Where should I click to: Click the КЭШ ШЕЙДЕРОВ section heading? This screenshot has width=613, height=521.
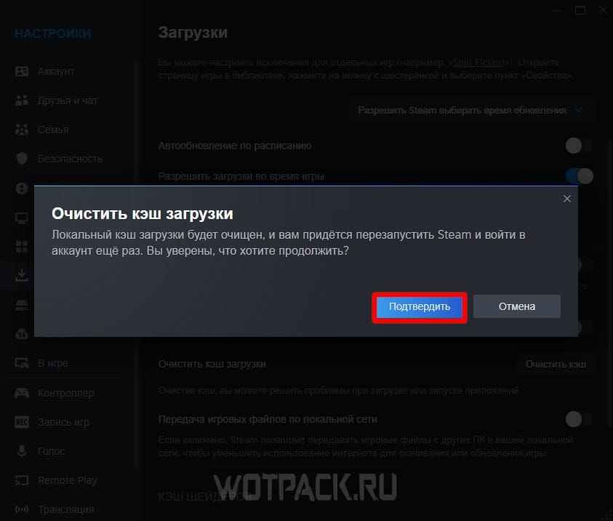[x=204, y=497]
